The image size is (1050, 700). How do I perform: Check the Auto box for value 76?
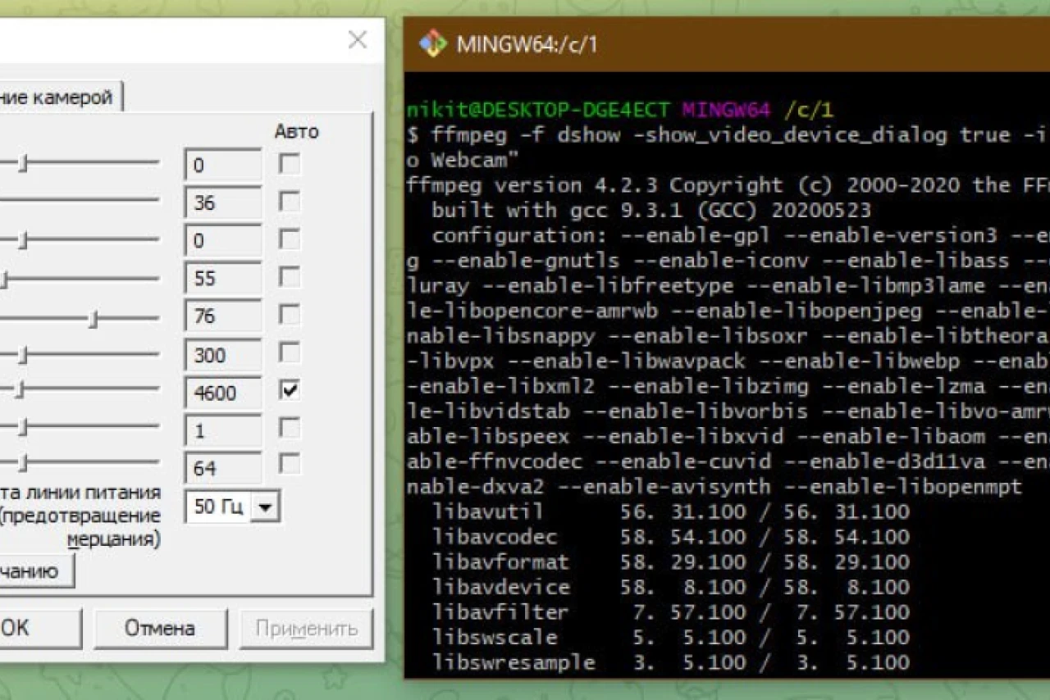click(289, 315)
